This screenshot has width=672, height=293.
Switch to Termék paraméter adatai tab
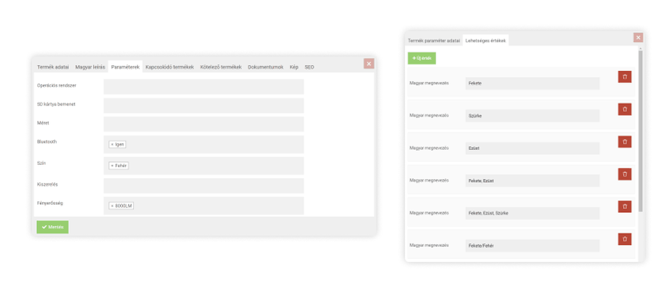pyautogui.click(x=434, y=40)
